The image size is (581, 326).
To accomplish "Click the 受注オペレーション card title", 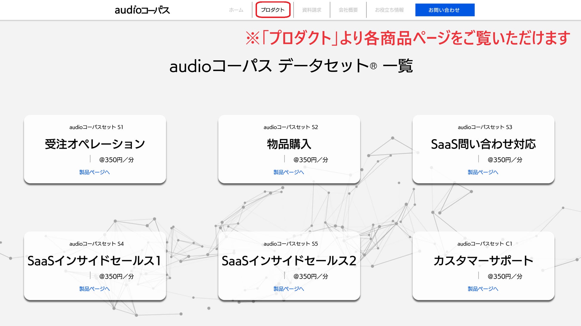I will [95, 144].
